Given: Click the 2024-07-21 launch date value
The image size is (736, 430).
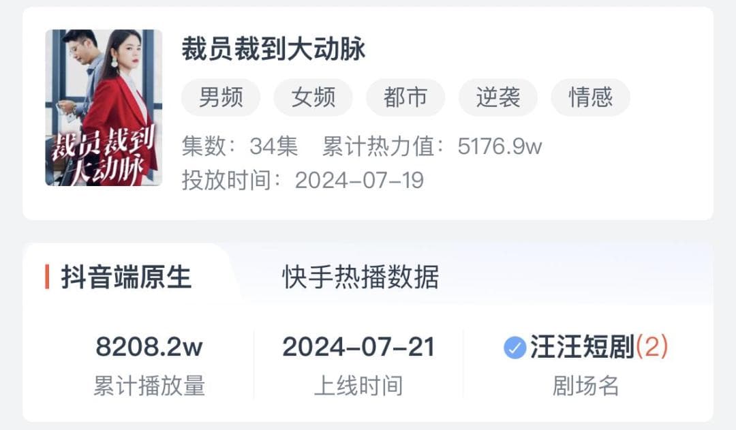Looking at the screenshot, I should pos(358,348).
